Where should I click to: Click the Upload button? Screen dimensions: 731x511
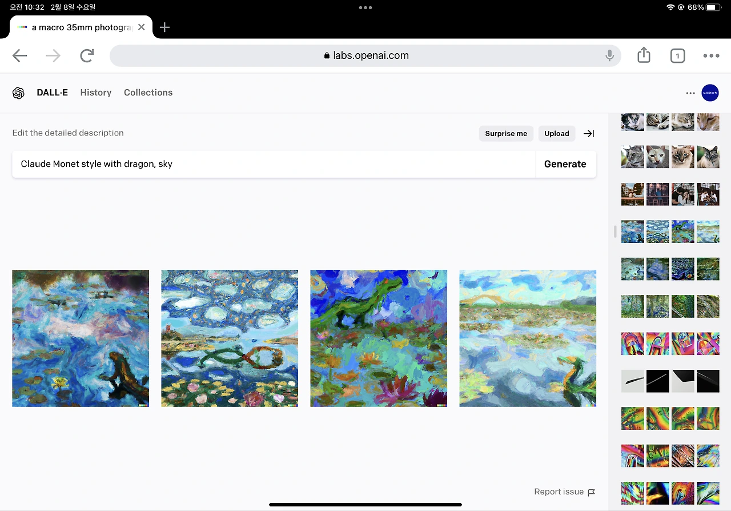coord(557,134)
